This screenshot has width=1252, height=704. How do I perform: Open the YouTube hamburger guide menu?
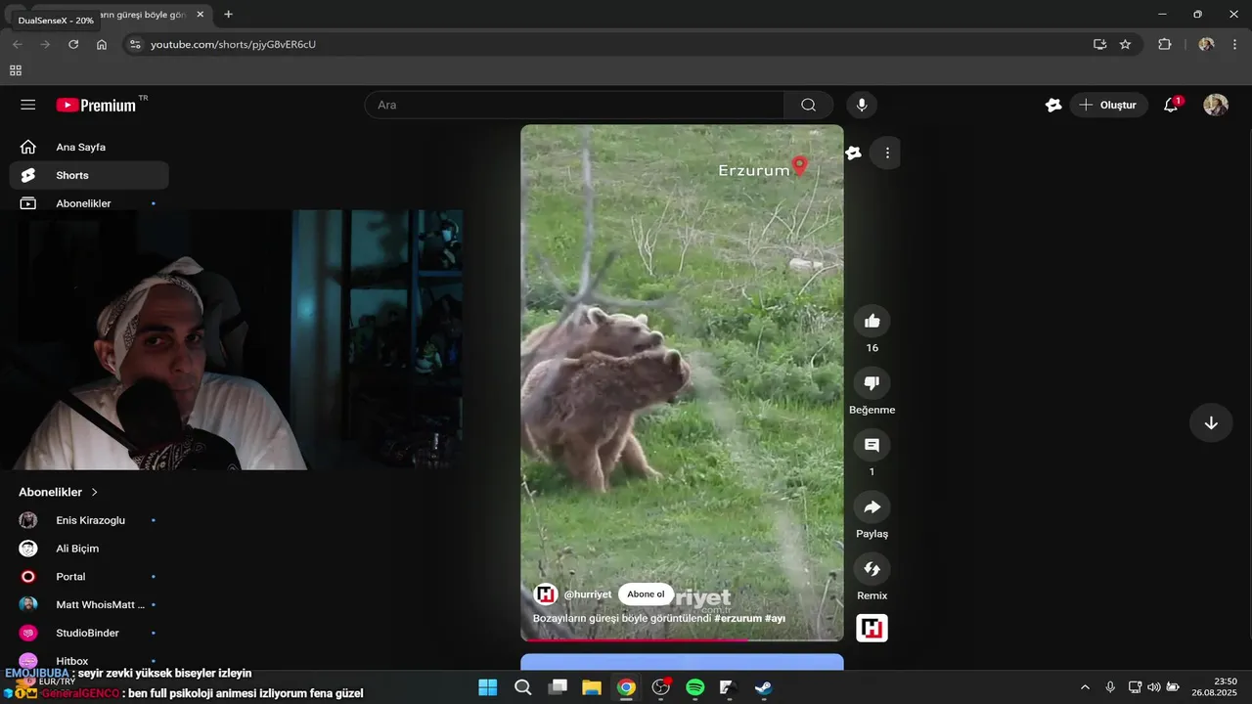pos(27,105)
